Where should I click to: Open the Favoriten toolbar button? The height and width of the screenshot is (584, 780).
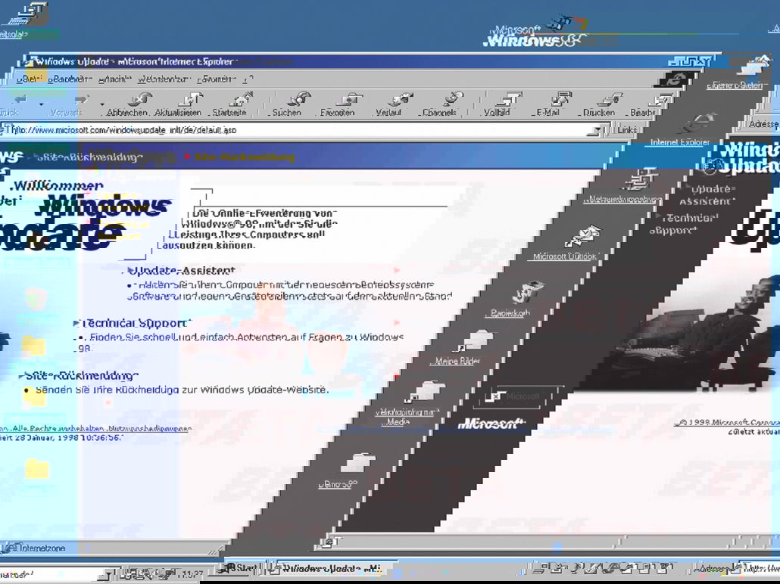tap(337, 104)
